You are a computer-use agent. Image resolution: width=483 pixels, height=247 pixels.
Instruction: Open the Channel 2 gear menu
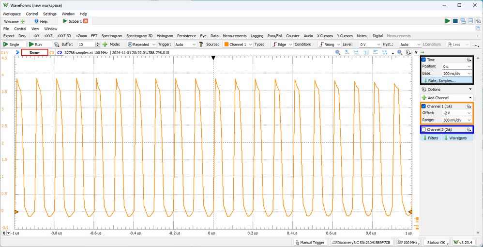point(468,129)
